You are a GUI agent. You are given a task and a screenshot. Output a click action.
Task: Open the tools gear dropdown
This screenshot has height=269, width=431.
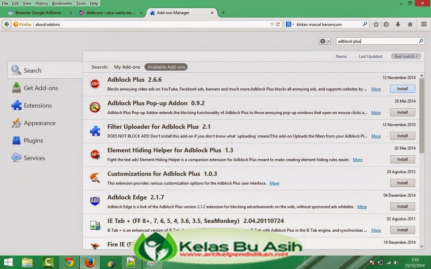click(325, 41)
